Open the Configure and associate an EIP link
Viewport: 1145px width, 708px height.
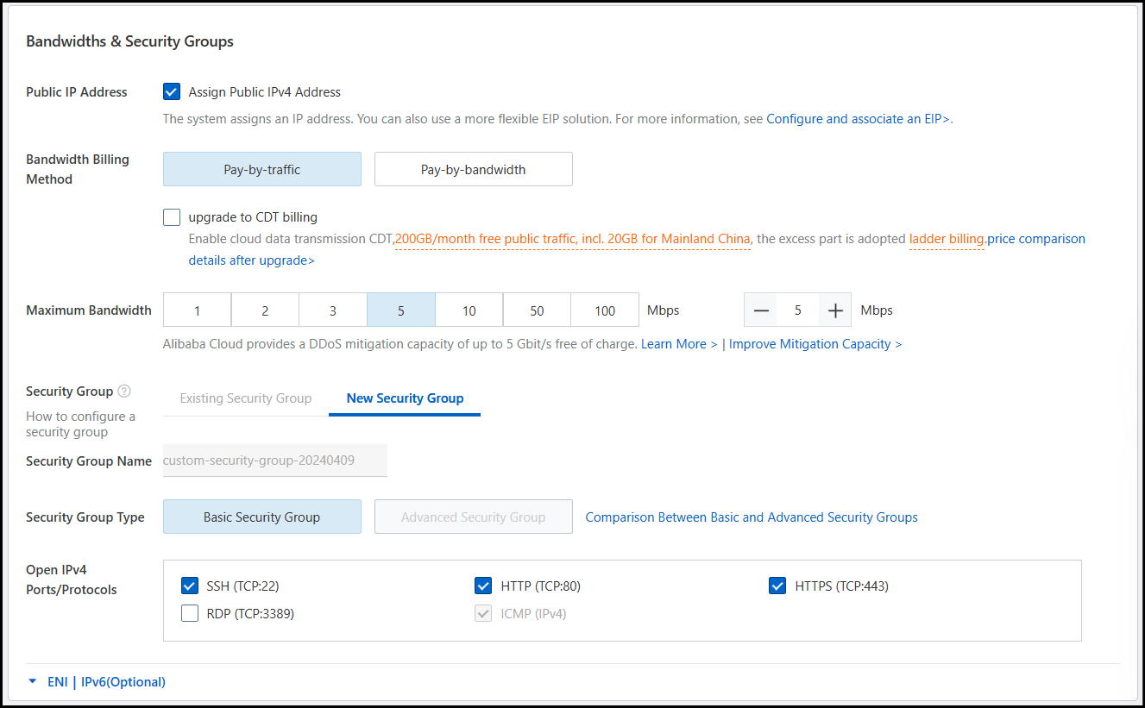(858, 119)
